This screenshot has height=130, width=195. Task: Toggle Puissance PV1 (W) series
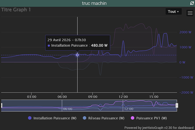coord(149,118)
